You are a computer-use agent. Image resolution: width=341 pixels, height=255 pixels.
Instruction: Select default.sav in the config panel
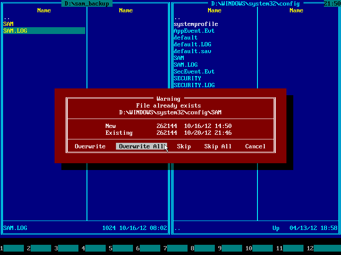[193, 51]
